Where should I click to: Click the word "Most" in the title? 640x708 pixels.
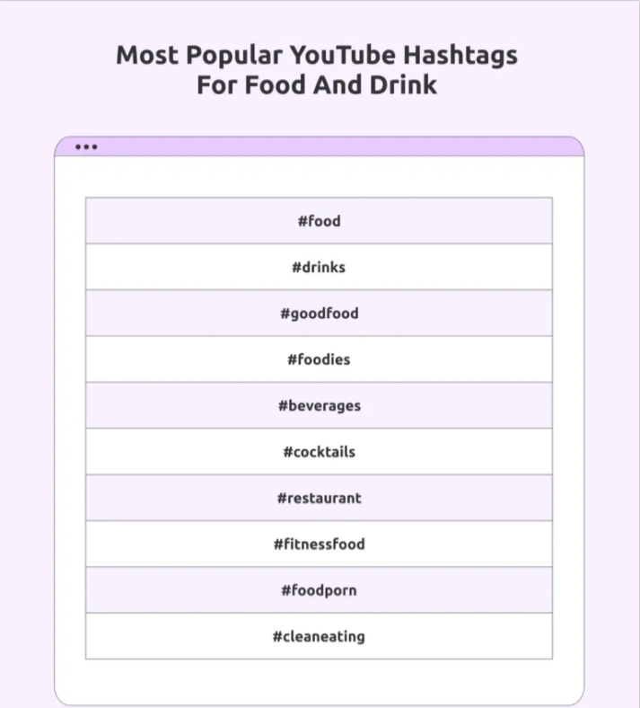(147, 55)
